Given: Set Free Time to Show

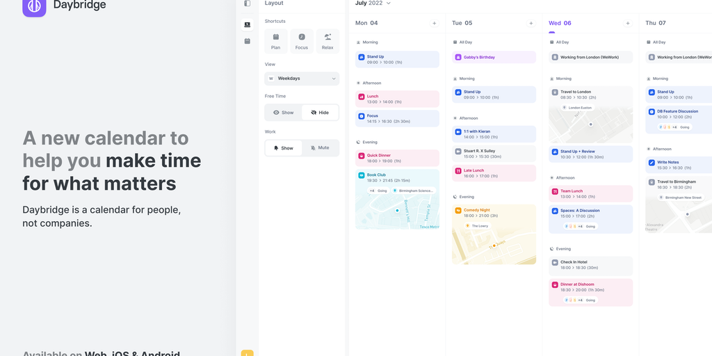Looking at the screenshot, I should click(284, 113).
